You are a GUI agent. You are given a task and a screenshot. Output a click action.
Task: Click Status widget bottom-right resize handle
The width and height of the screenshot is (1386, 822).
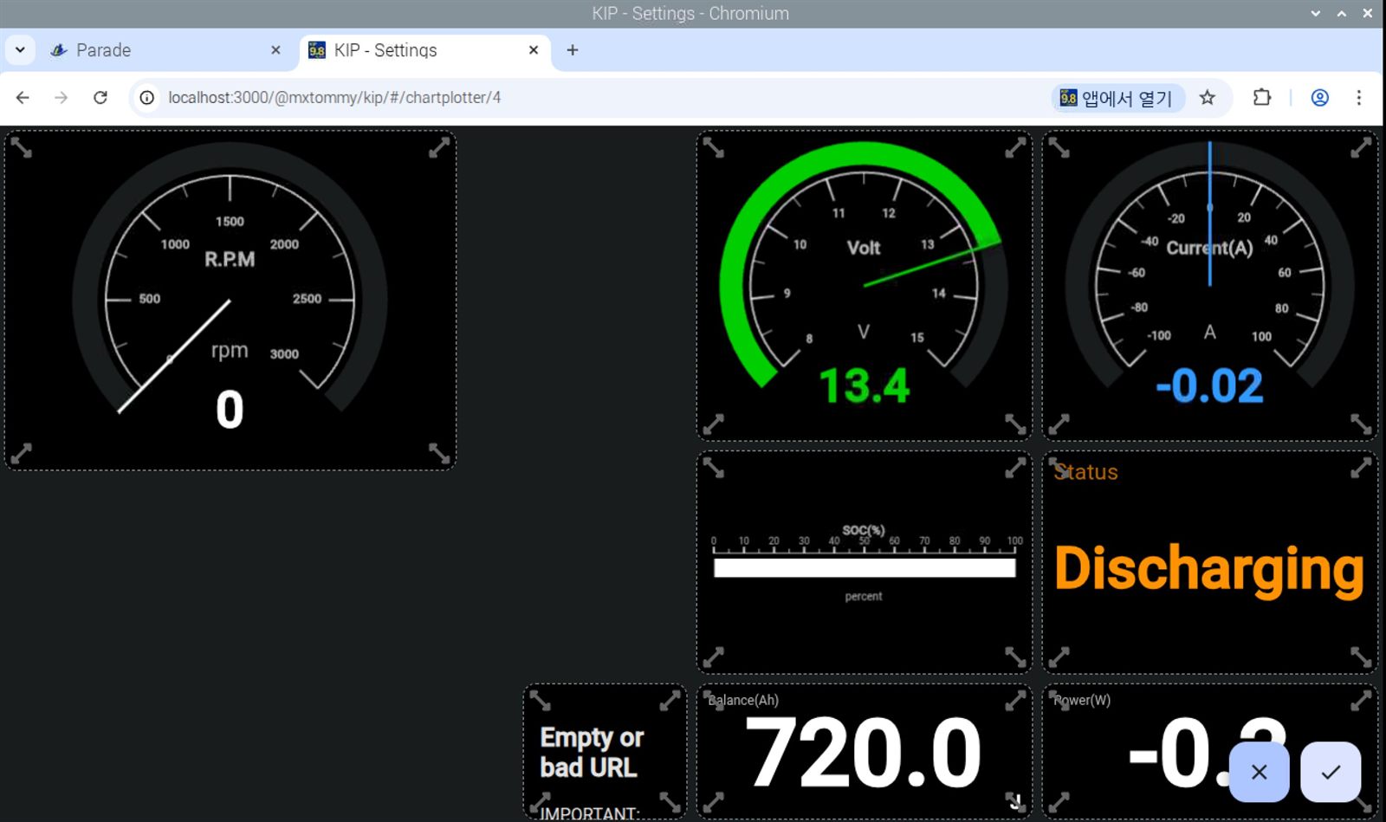[1360, 657]
